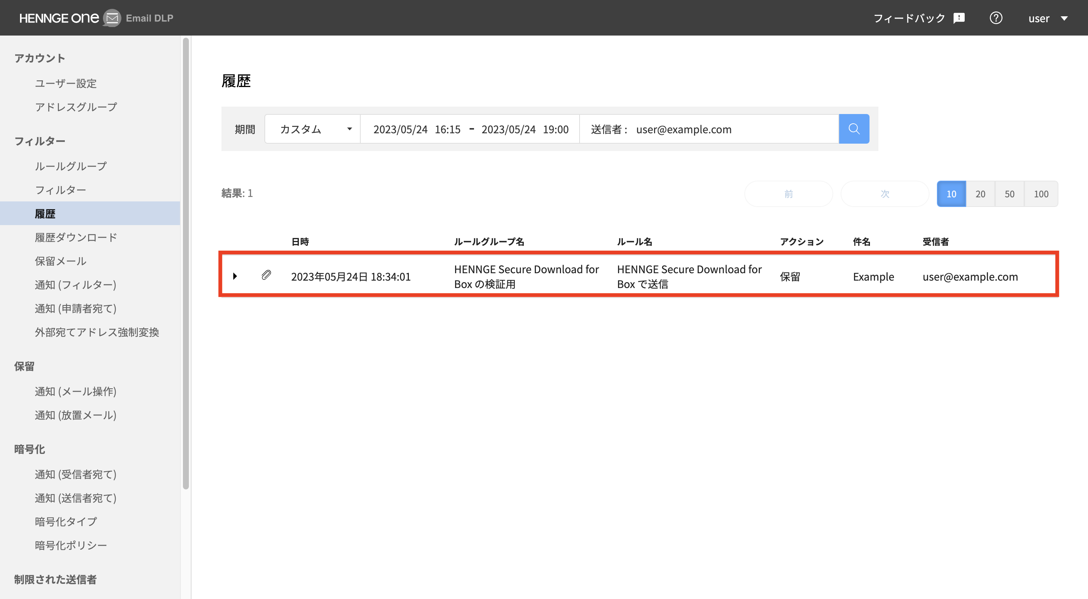Image resolution: width=1088 pixels, height=599 pixels.
Task: Click the 日時 column header
Action: pos(300,242)
